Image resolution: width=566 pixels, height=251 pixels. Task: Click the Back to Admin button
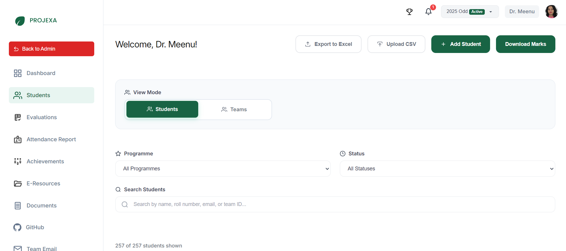(x=51, y=49)
